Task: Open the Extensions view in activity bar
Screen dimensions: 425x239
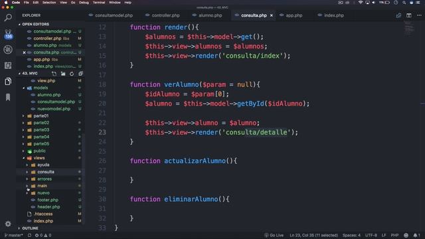Action: pos(8,65)
